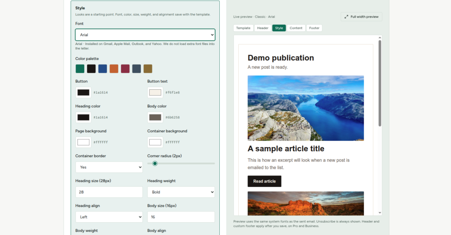The width and height of the screenshot is (451, 235).
Task: Click the Heading size input field
Action: pyautogui.click(x=109, y=192)
